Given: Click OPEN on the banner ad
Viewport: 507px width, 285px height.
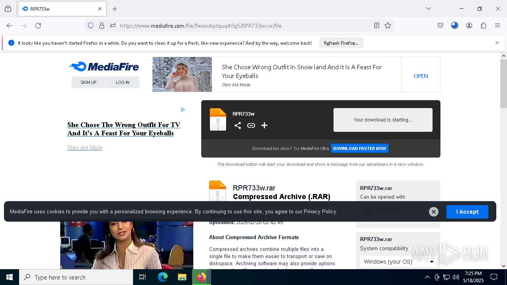Looking at the screenshot, I should click(x=421, y=76).
